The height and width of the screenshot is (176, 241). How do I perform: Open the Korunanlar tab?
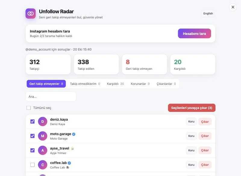140,84
